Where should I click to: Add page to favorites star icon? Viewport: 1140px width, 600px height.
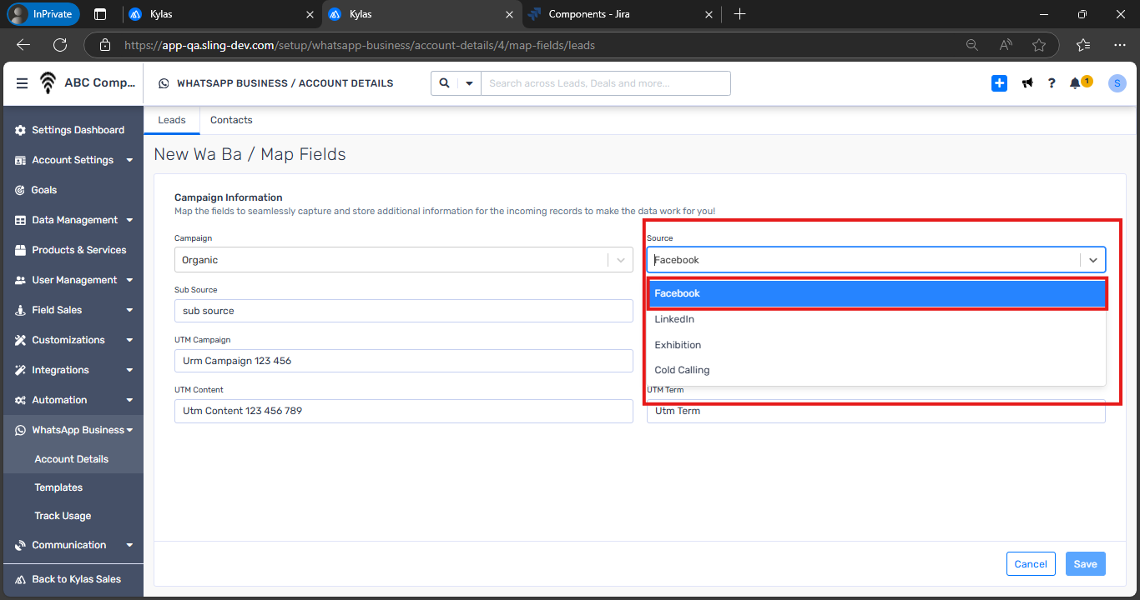pos(1038,45)
